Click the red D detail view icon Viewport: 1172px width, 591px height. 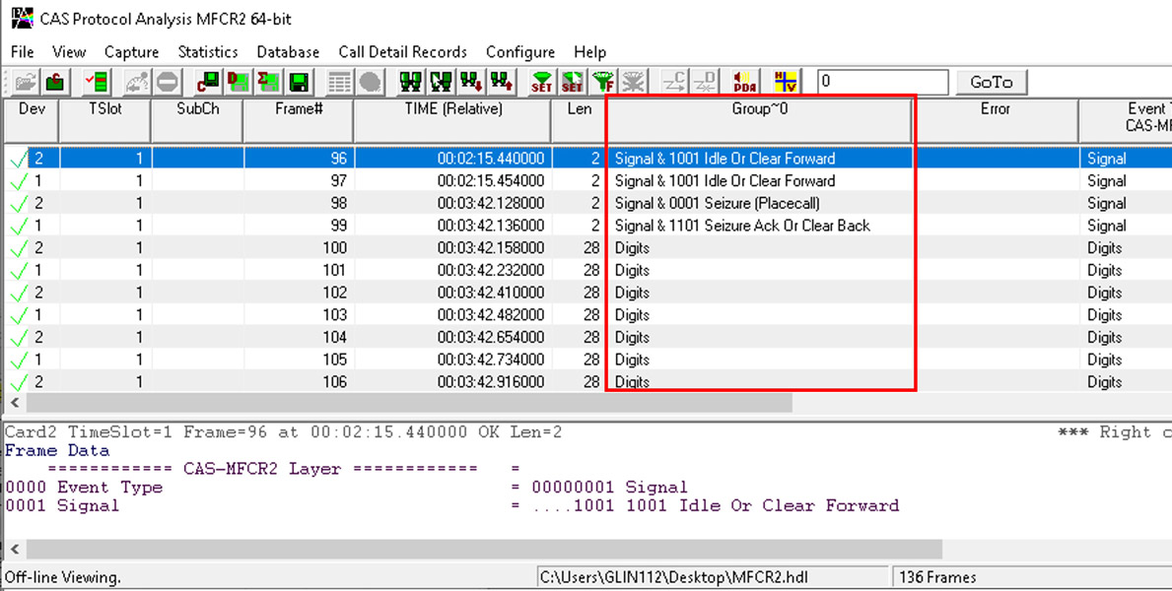[x=238, y=82]
